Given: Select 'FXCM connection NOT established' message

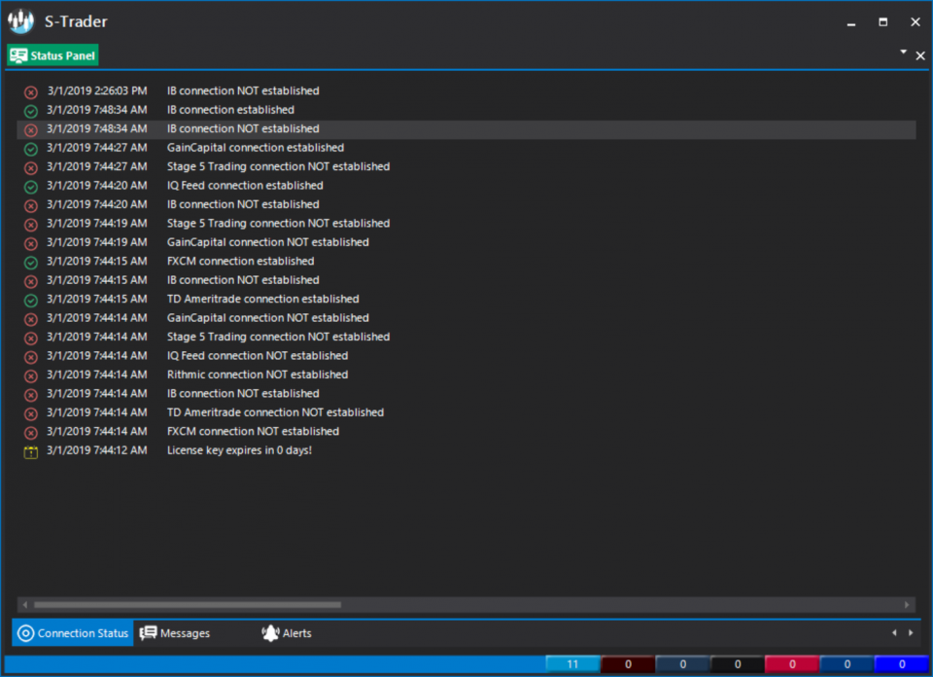Looking at the screenshot, I should (x=253, y=431).
